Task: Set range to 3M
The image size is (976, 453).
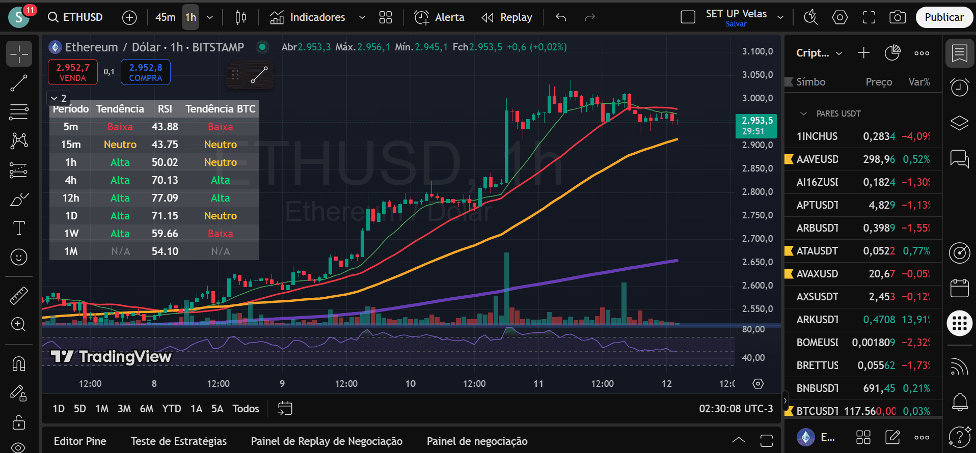Action: pyautogui.click(x=124, y=409)
